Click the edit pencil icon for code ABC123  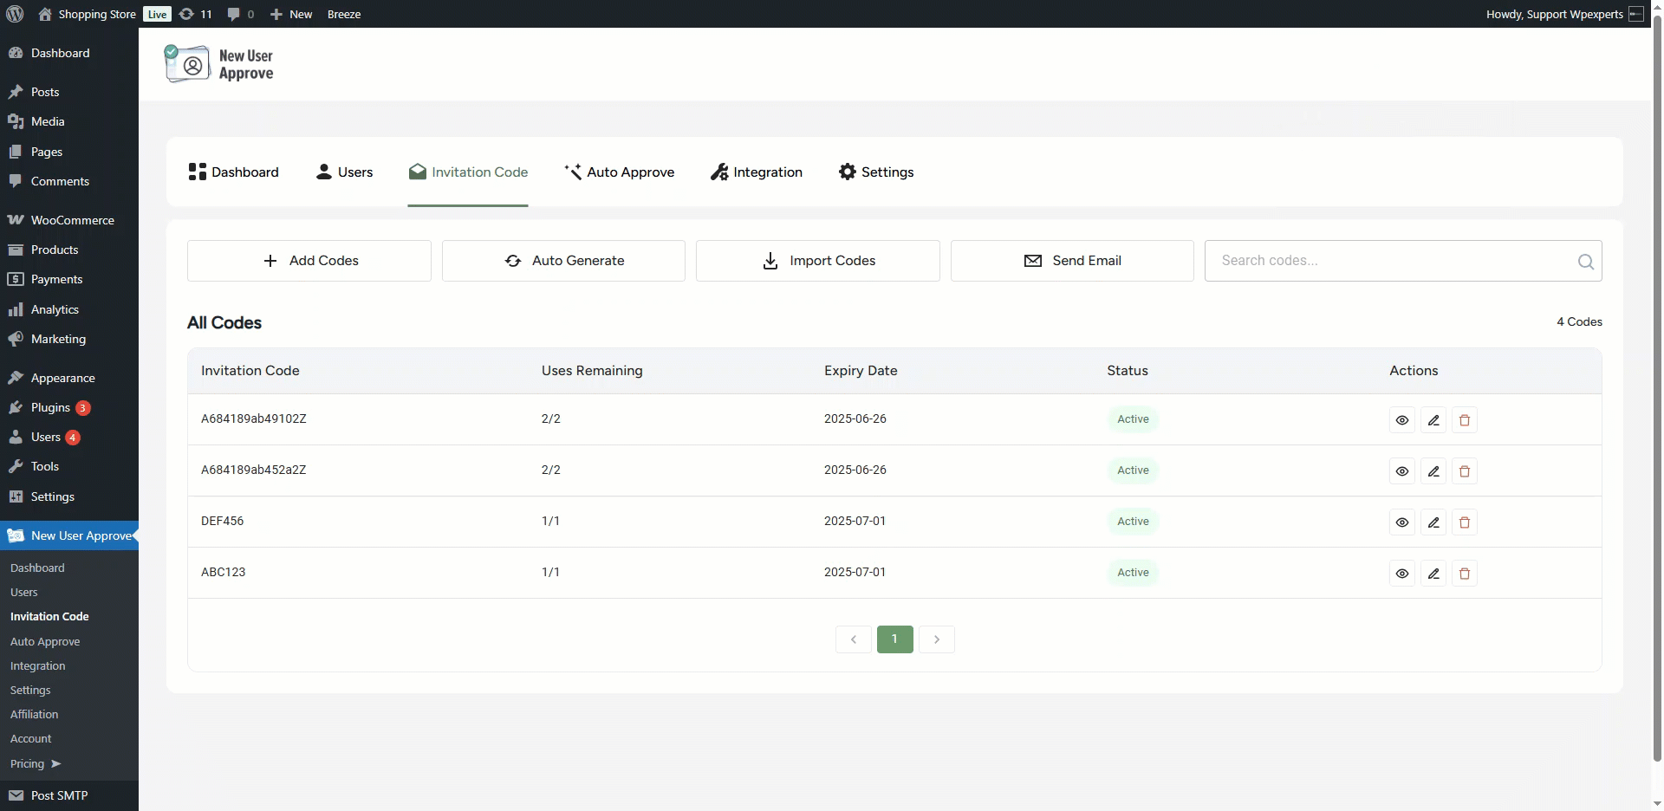[1433, 574]
